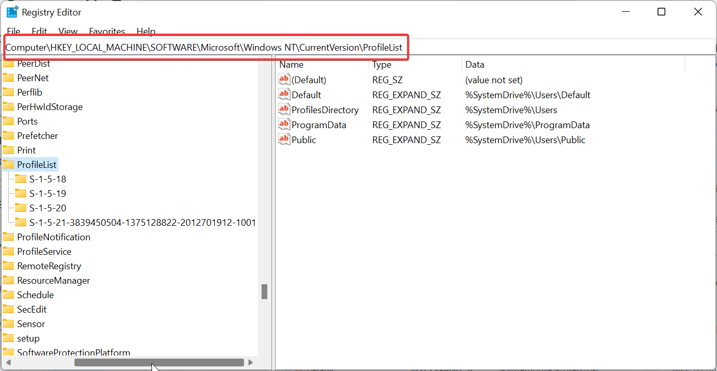Click the Sensor folder icon

tap(8, 324)
